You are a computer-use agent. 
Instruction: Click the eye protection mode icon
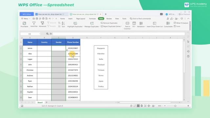point(153,106)
